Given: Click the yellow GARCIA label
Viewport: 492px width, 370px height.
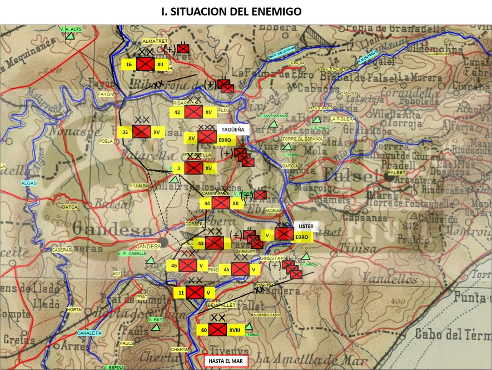Looking at the screenshot, I should tap(290, 166).
